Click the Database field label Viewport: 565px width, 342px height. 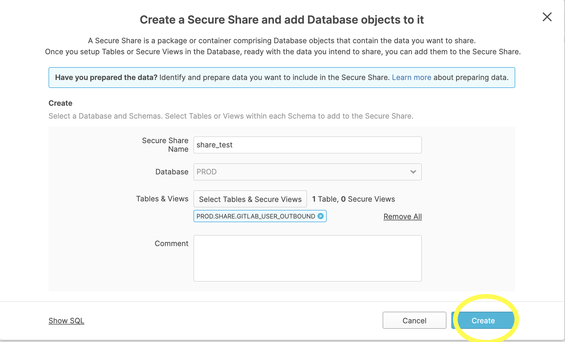click(x=172, y=172)
